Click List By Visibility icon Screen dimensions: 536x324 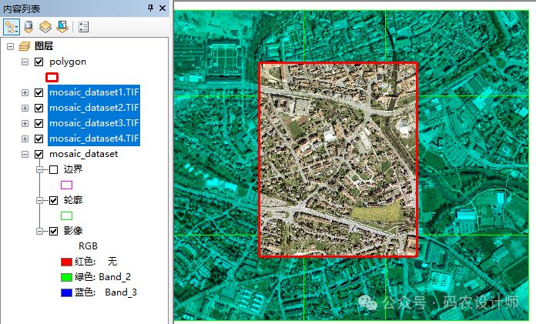click(x=46, y=26)
